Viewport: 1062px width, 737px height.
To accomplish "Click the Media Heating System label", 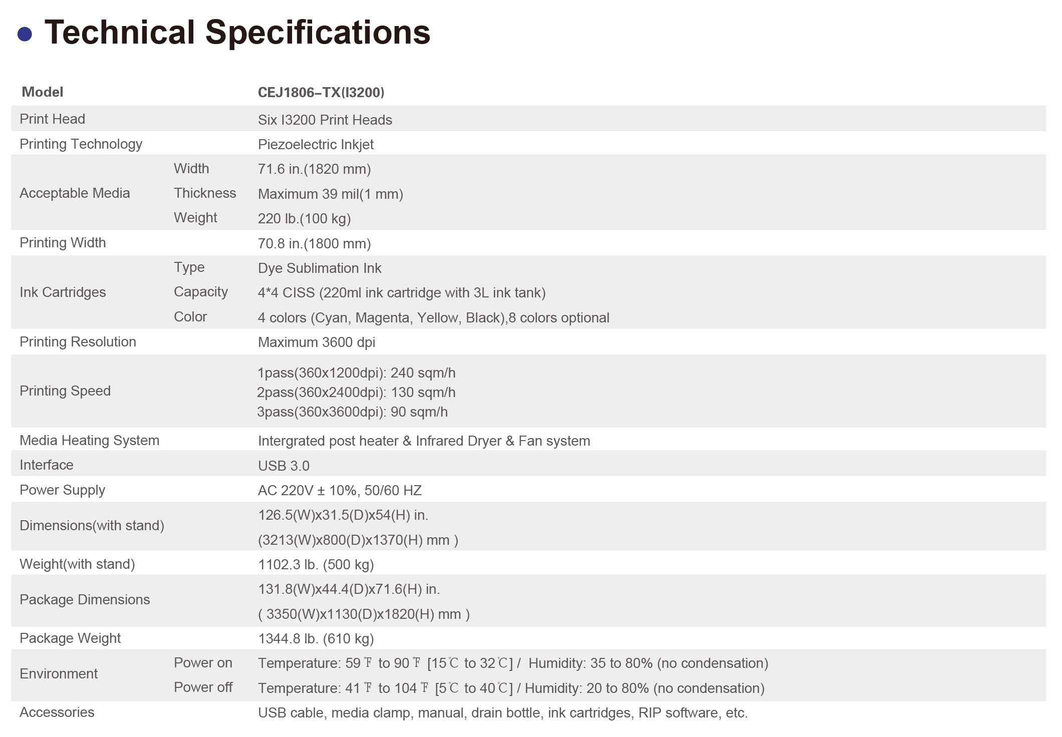I will [89, 441].
